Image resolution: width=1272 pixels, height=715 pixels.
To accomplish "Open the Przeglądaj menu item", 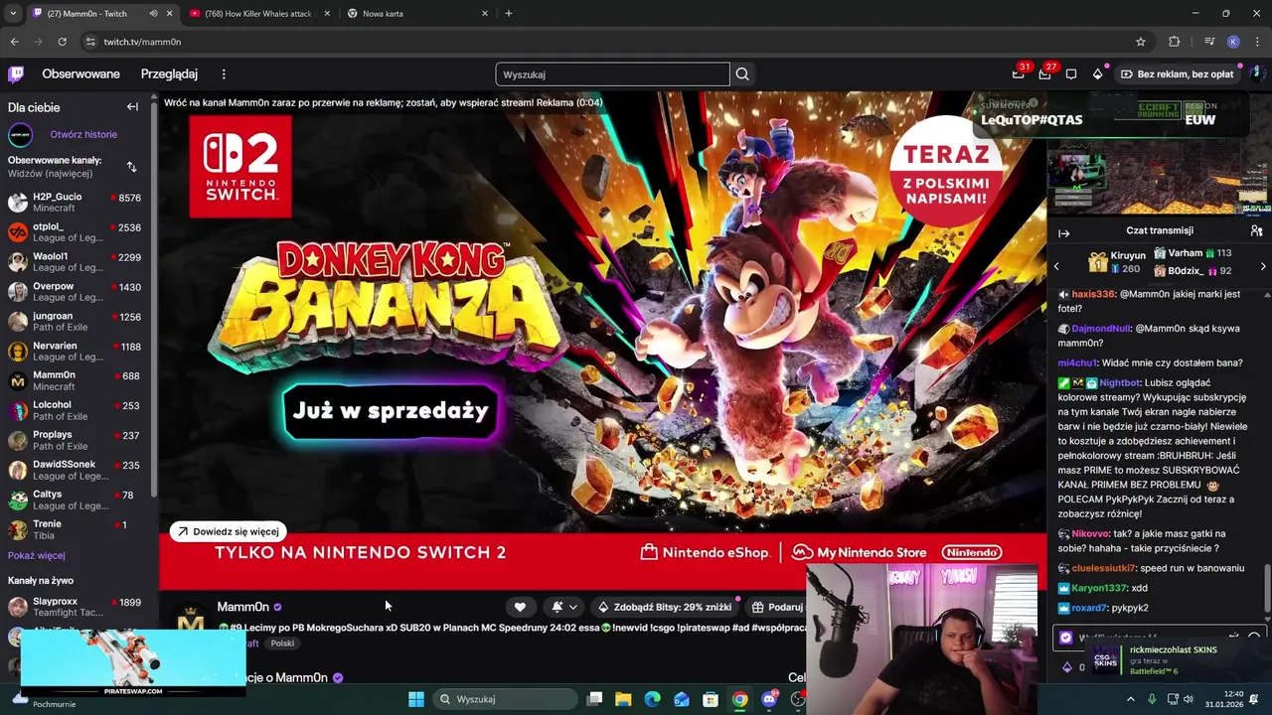I will 169,73.
